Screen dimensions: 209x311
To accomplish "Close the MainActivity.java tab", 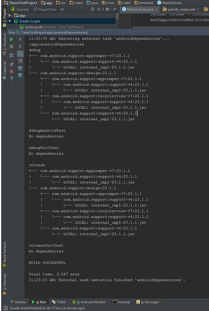I will 156,9.
